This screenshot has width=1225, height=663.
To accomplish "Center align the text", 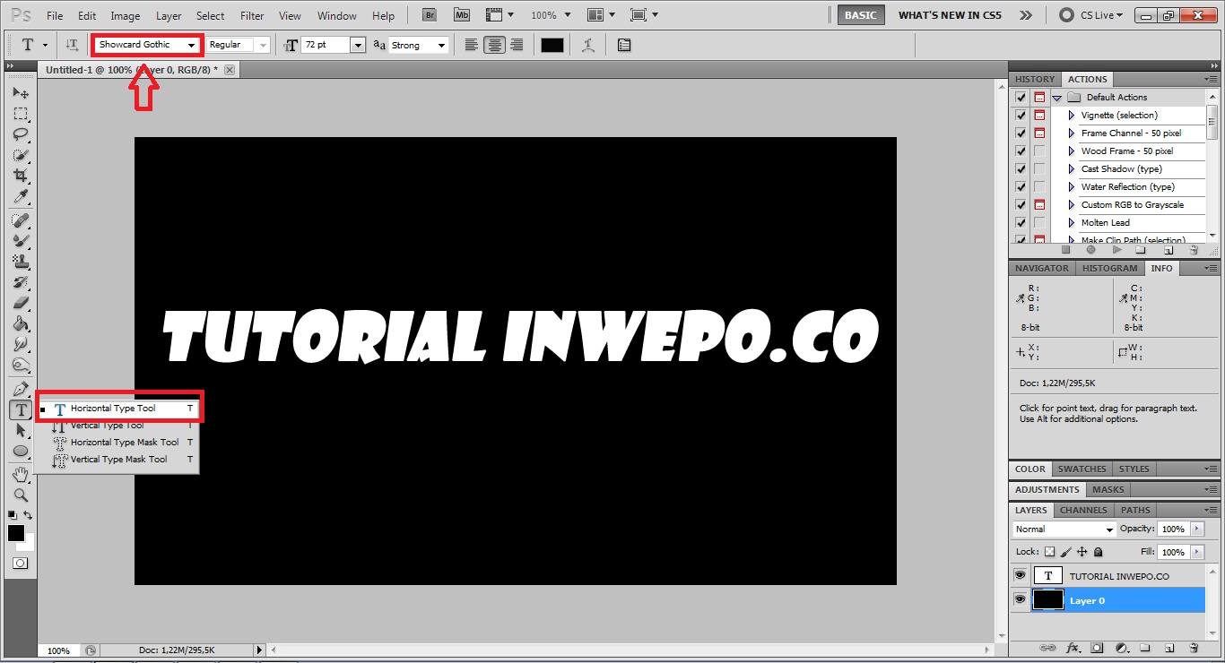I will 494,45.
